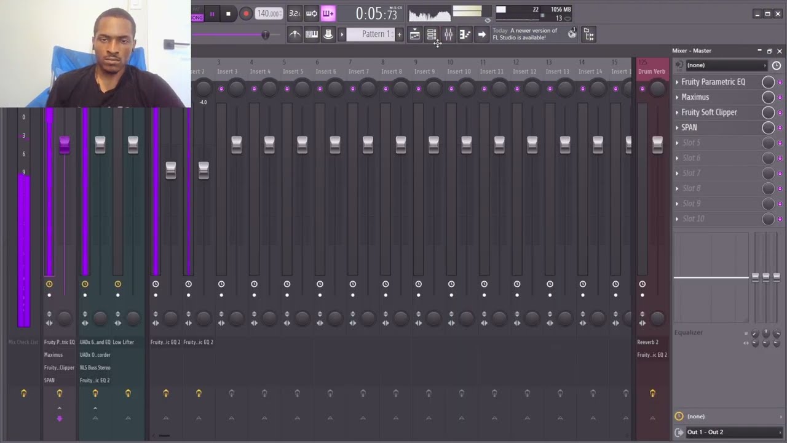
Task: Open the bottom (none) delay compensation menu
Action: tap(733, 417)
